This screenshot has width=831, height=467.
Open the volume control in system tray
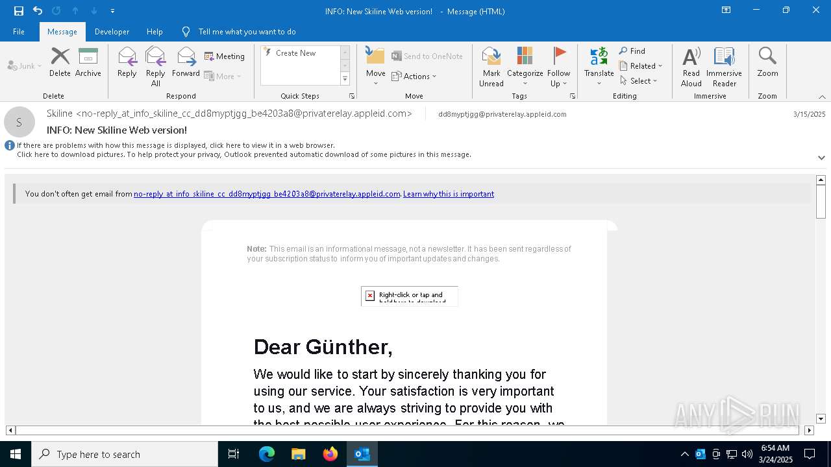click(x=747, y=454)
